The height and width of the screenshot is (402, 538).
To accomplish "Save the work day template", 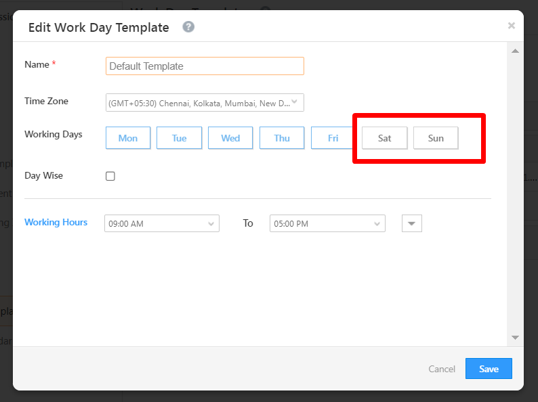I will click(x=489, y=369).
